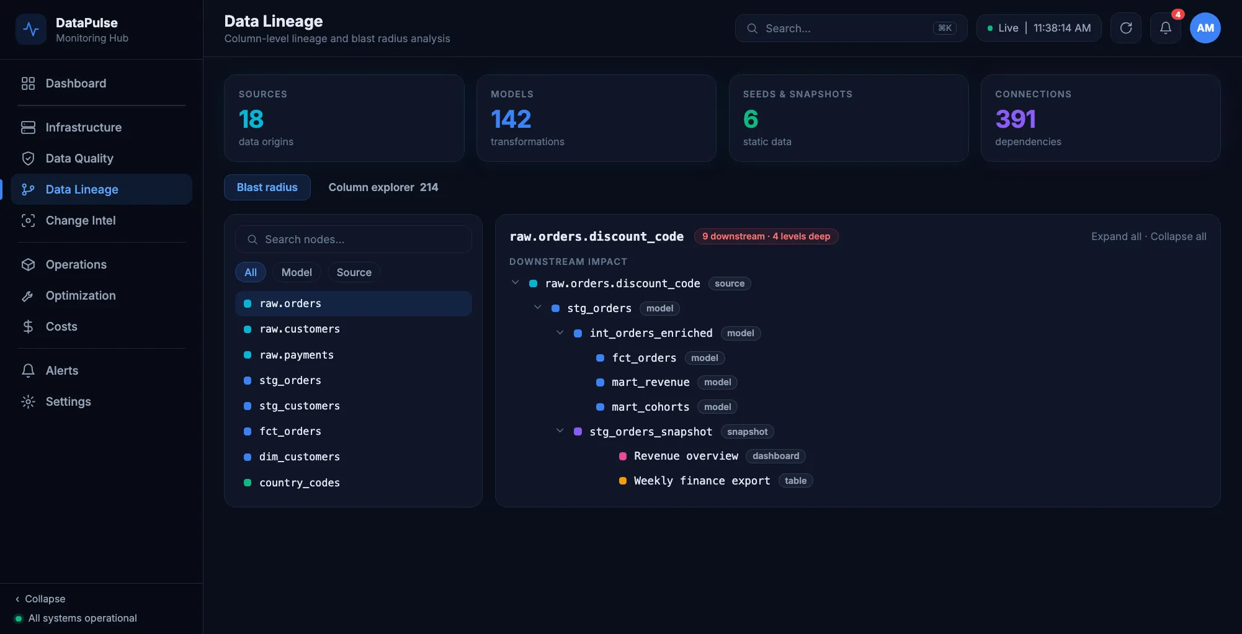Image resolution: width=1242 pixels, height=634 pixels.
Task: Switch to Blast radius tab
Action: [x=267, y=187]
